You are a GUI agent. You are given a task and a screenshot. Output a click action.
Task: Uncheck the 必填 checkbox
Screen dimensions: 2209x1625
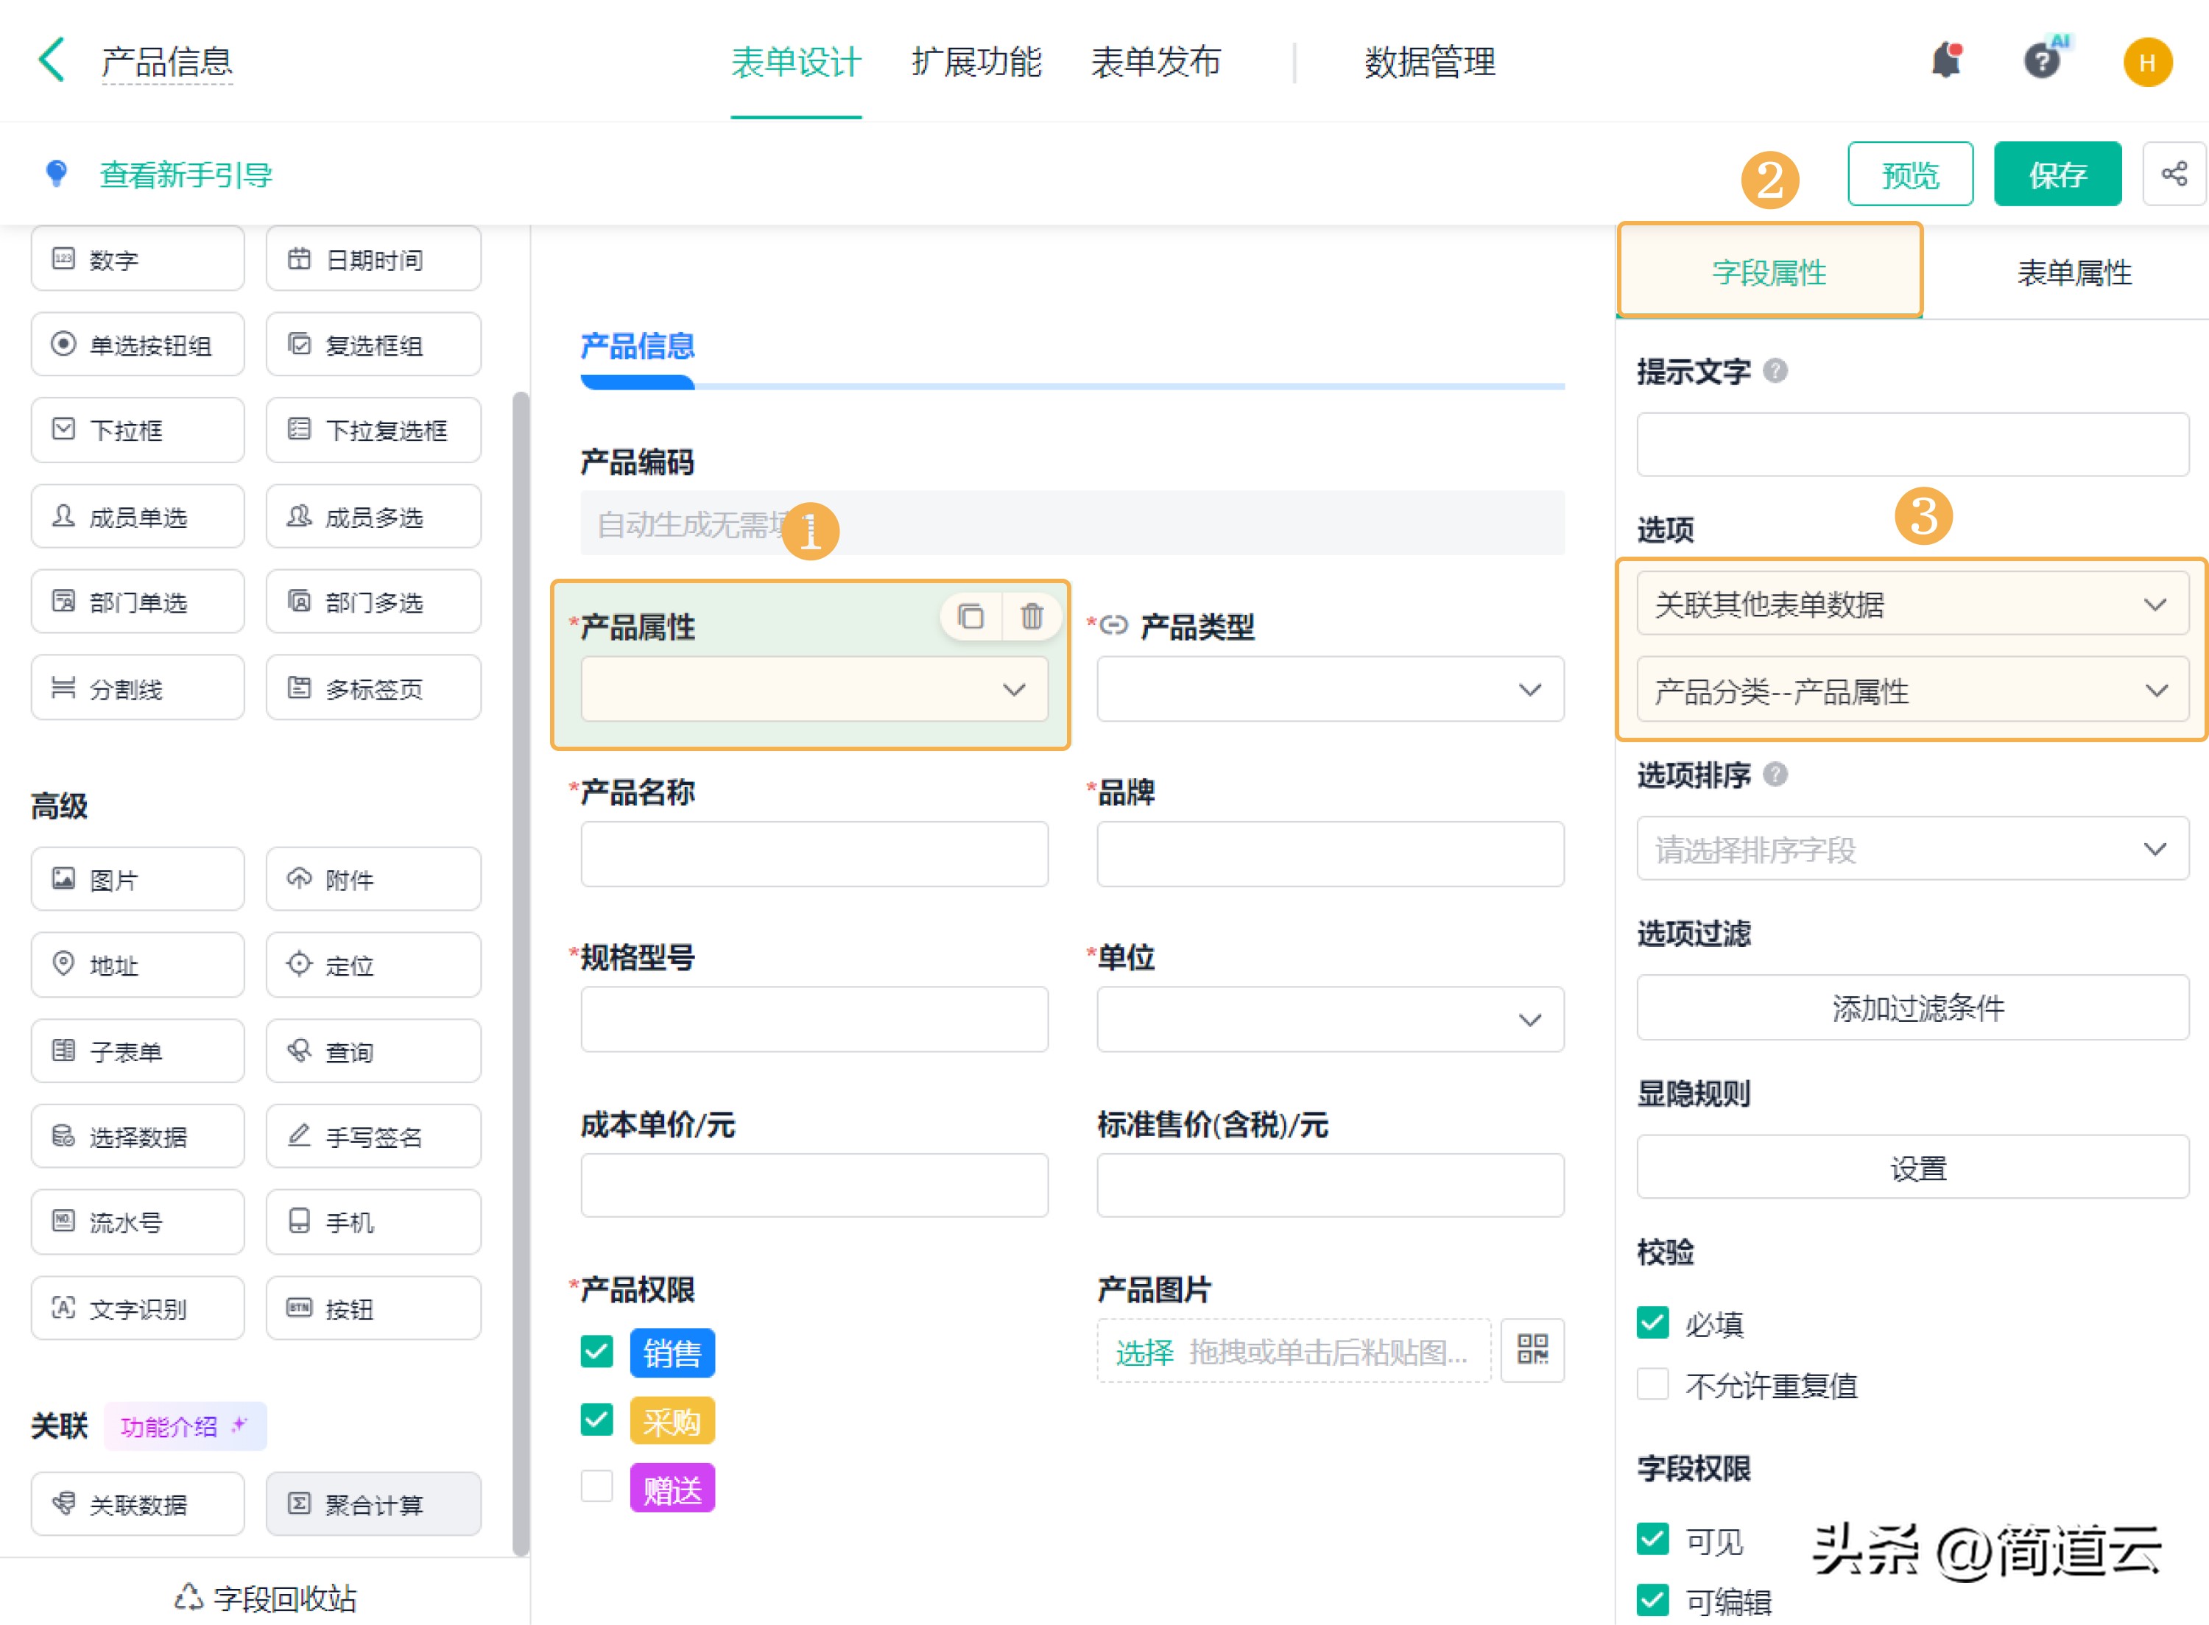click(x=1652, y=1323)
